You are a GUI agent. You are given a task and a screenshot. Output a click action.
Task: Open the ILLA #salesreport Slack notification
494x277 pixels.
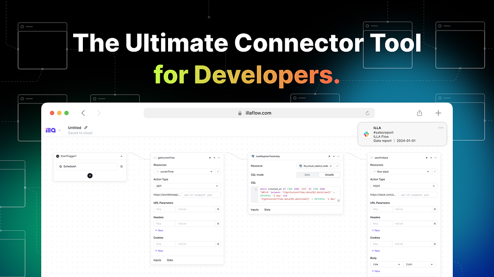click(402, 134)
